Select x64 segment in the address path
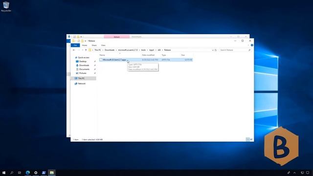313x176 pixels. click(x=159, y=50)
